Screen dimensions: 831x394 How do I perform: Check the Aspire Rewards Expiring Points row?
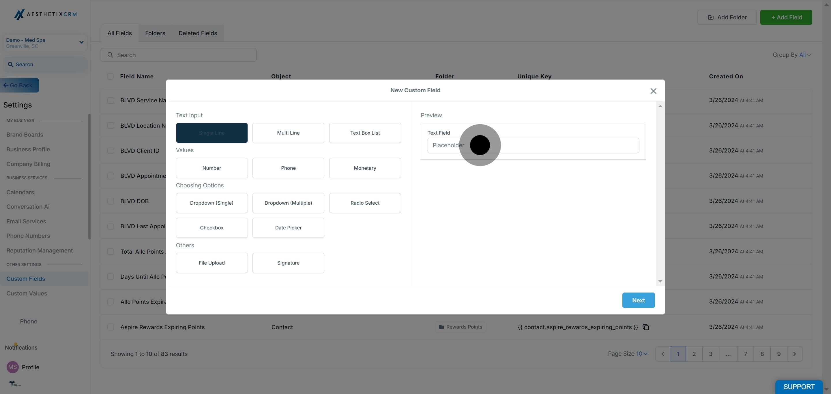pyautogui.click(x=111, y=327)
